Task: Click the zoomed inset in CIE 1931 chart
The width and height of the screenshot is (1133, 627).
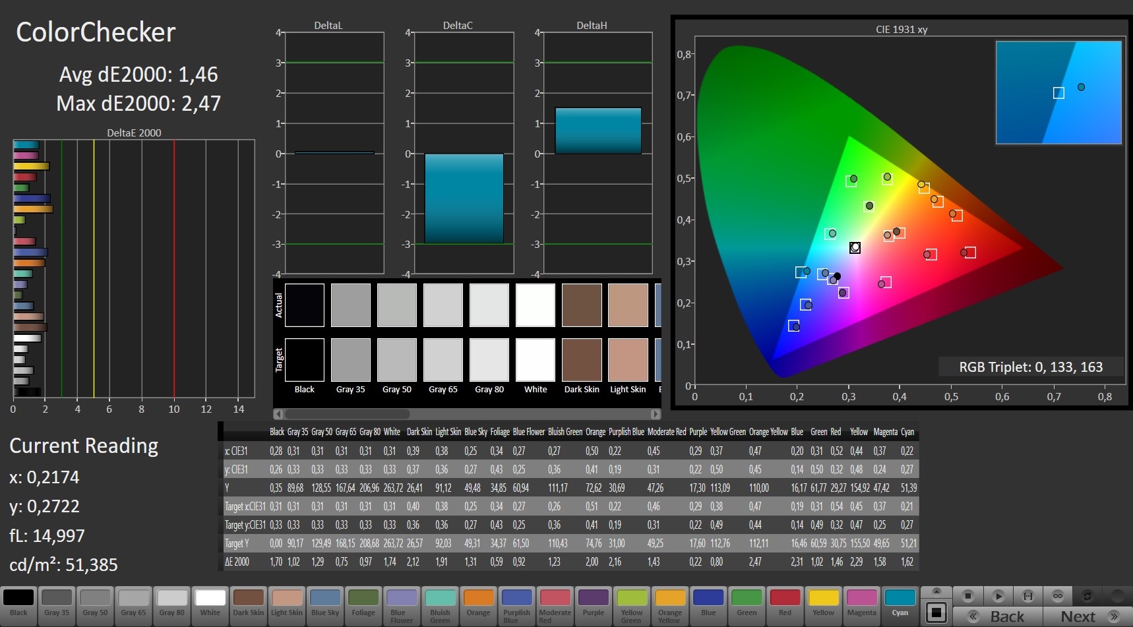Action: click(1058, 92)
